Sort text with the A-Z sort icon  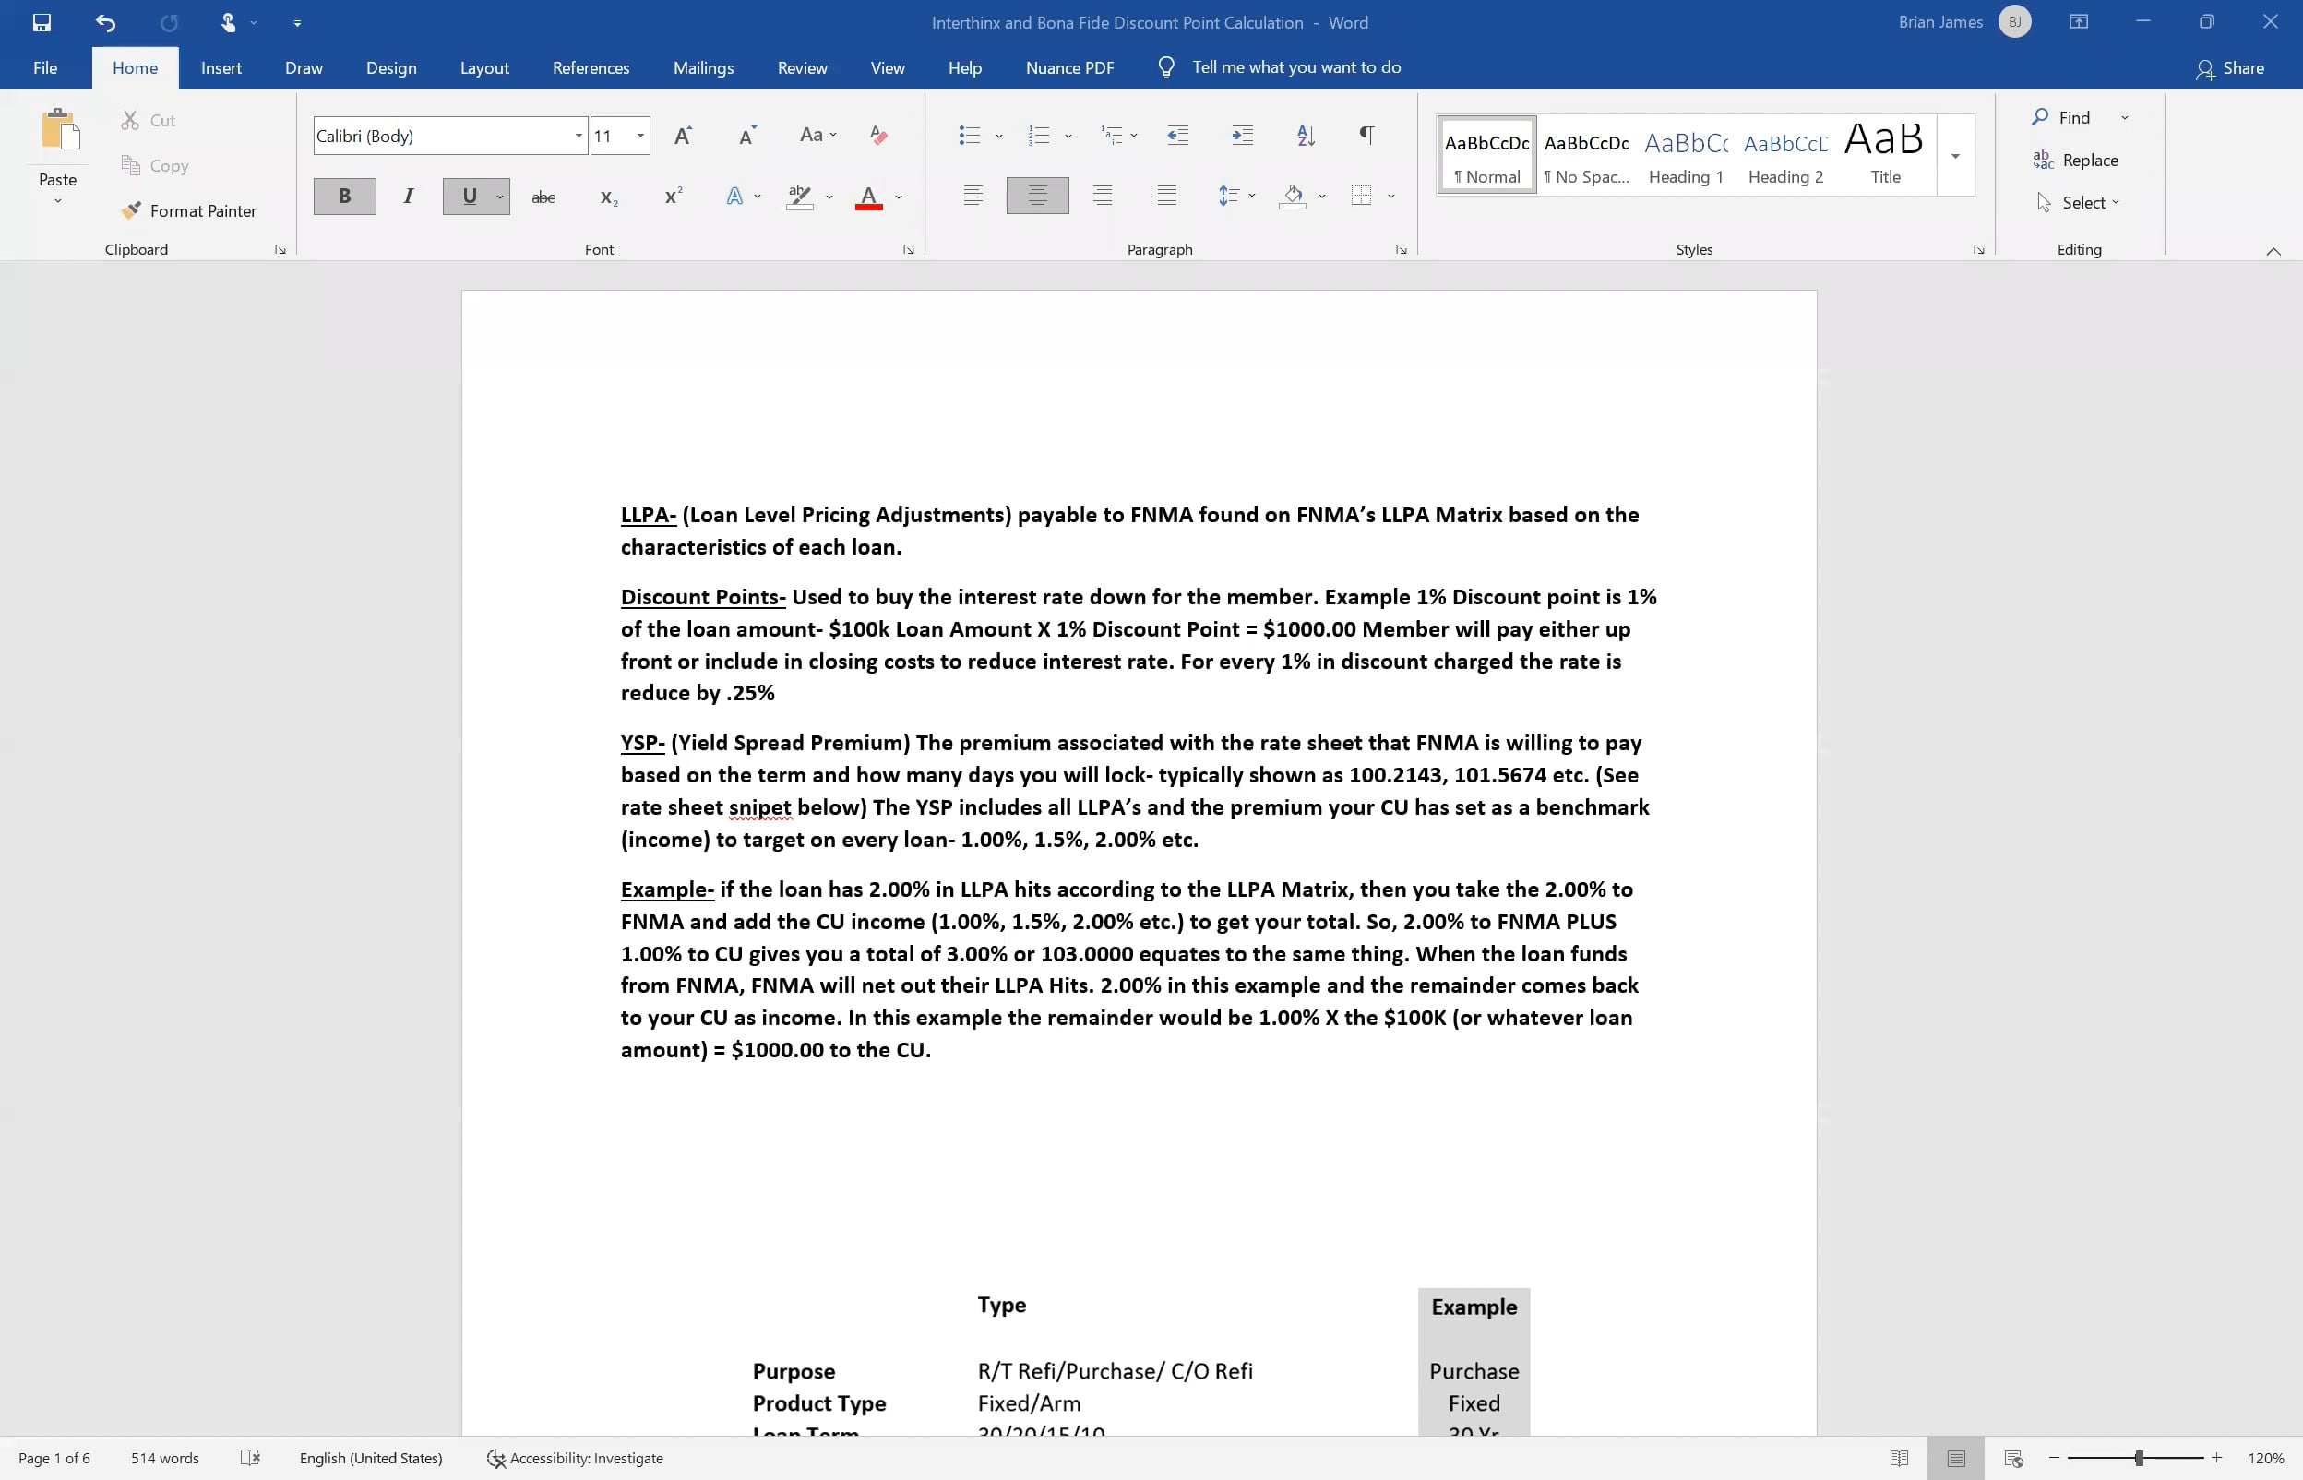1306,136
